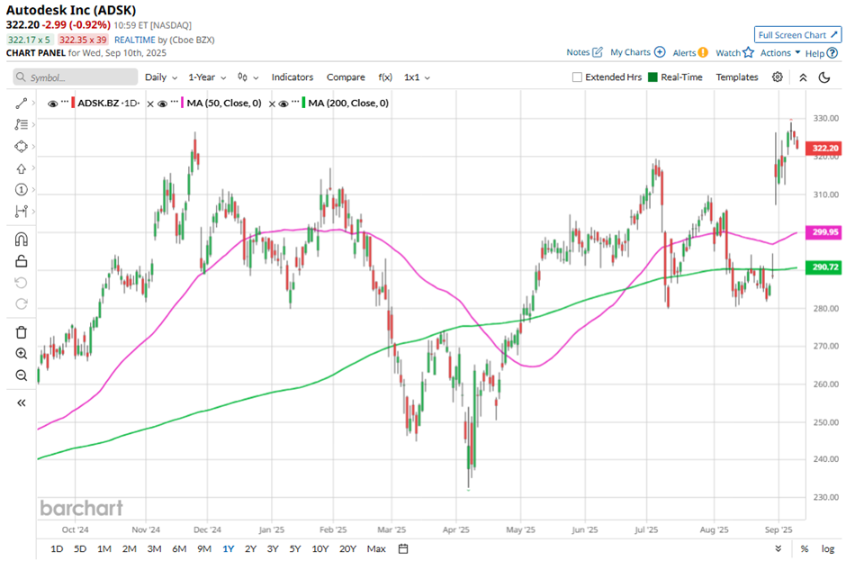
Task: Open chart settings gear
Action: 777,77
